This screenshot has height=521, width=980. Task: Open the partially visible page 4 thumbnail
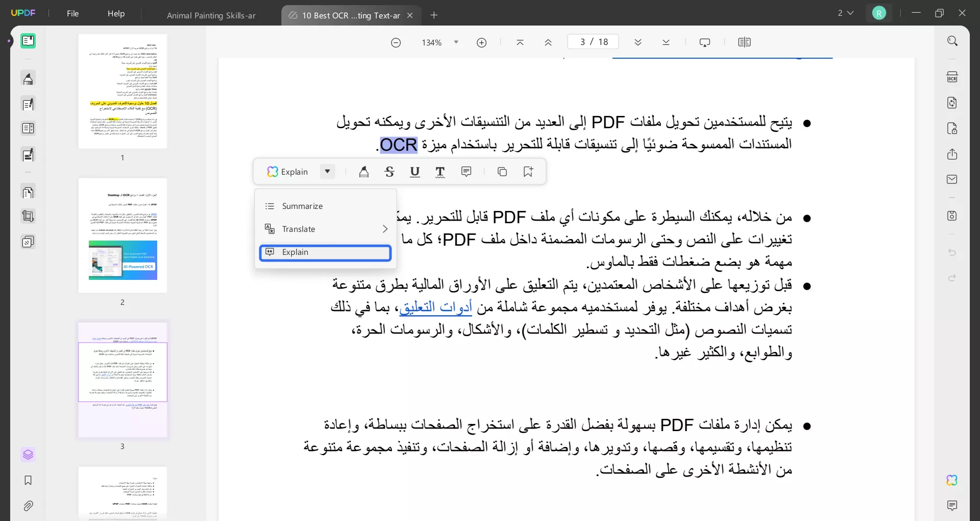point(122,493)
